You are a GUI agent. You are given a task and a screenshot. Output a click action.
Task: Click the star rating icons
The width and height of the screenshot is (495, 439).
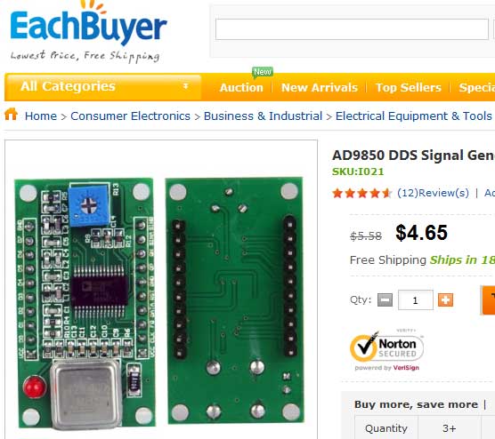[x=361, y=193]
